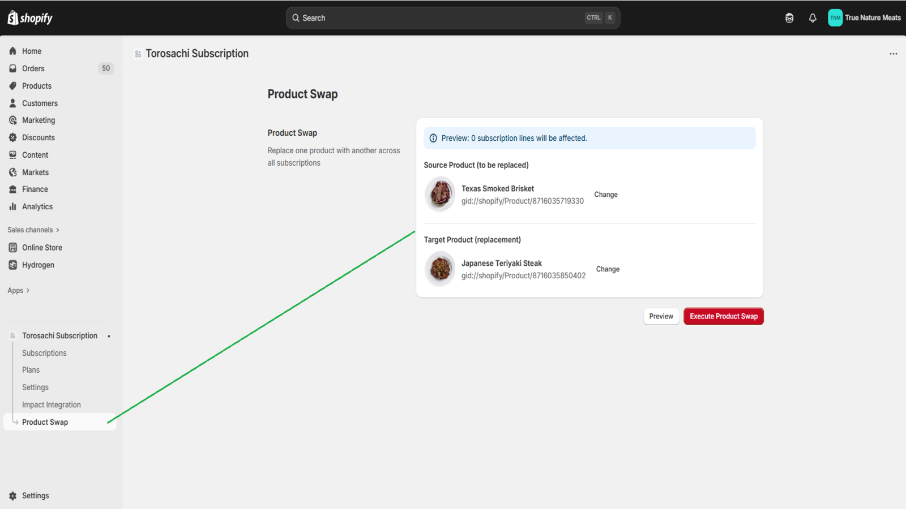
Task: Click Torosachi Subscription app icon in page header
Action: click(x=138, y=54)
